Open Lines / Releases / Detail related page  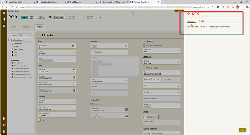(x=22, y=74)
